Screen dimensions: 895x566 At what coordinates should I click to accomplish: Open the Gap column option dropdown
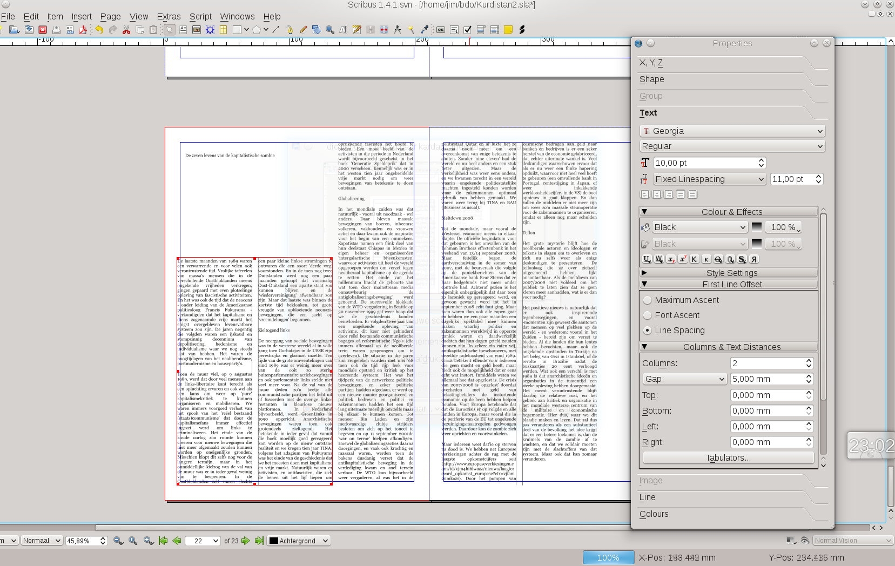pyautogui.click(x=685, y=379)
